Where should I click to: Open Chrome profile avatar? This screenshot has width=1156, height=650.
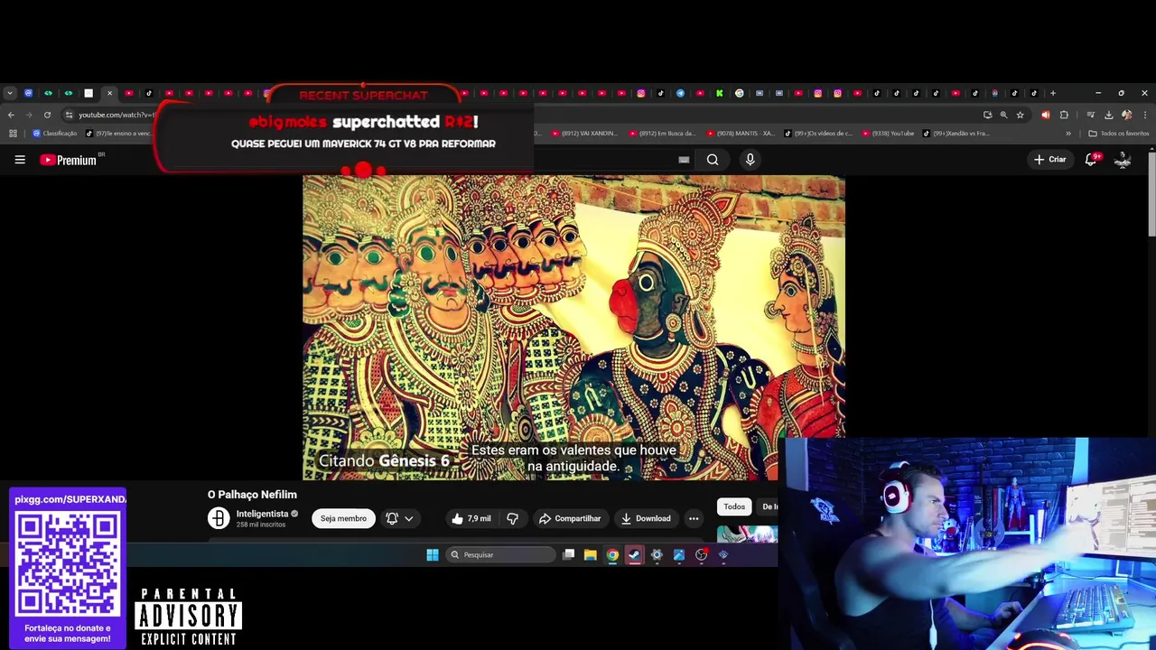pos(1127,115)
